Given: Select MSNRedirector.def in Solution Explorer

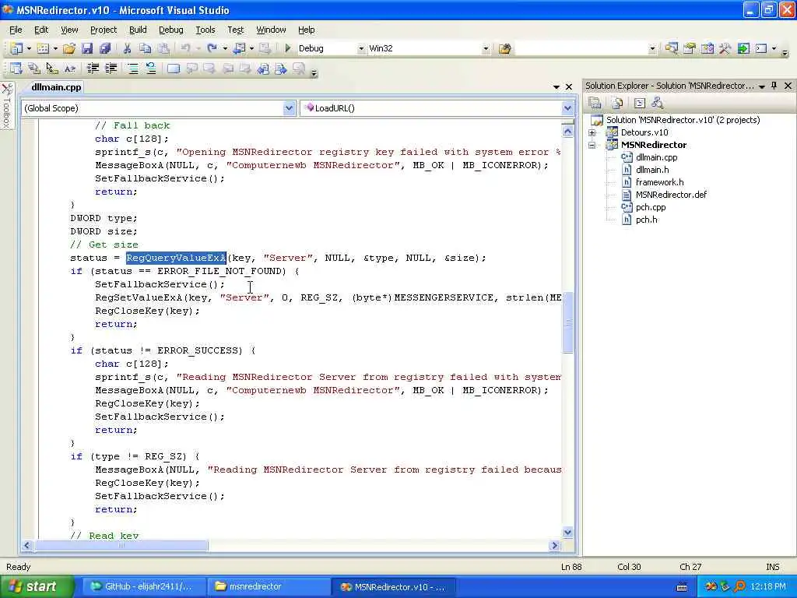Looking at the screenshot, I should click(x=671, y=194).
